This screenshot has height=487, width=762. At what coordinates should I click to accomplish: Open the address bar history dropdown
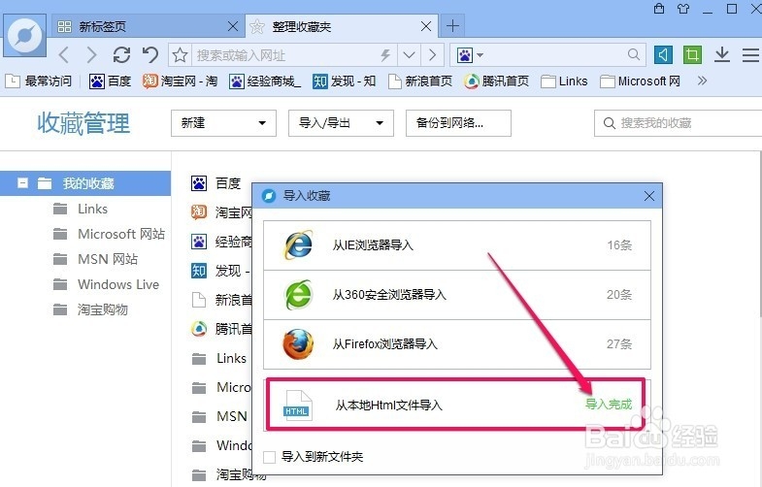coord(409,55)
